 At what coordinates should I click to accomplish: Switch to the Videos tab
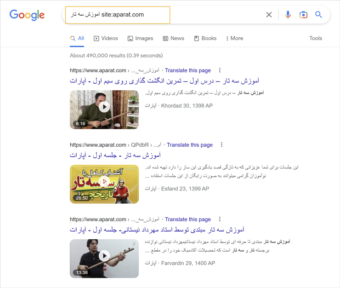tap(106, 39)
